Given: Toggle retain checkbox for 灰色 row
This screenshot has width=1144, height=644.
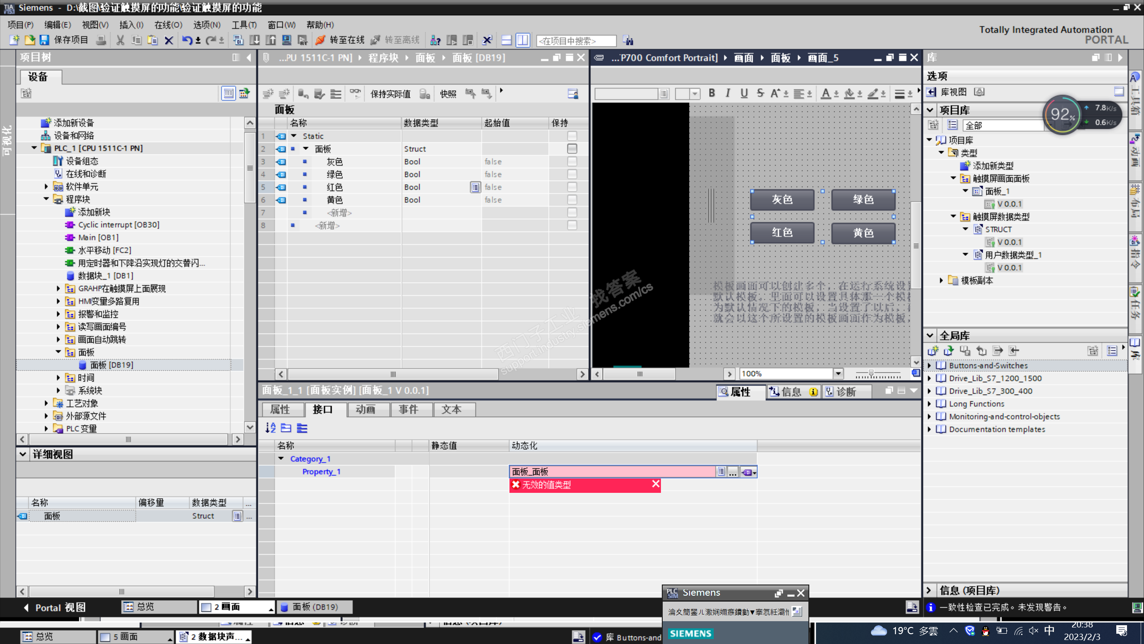Looking at the screenshot, I should (572, 161).
